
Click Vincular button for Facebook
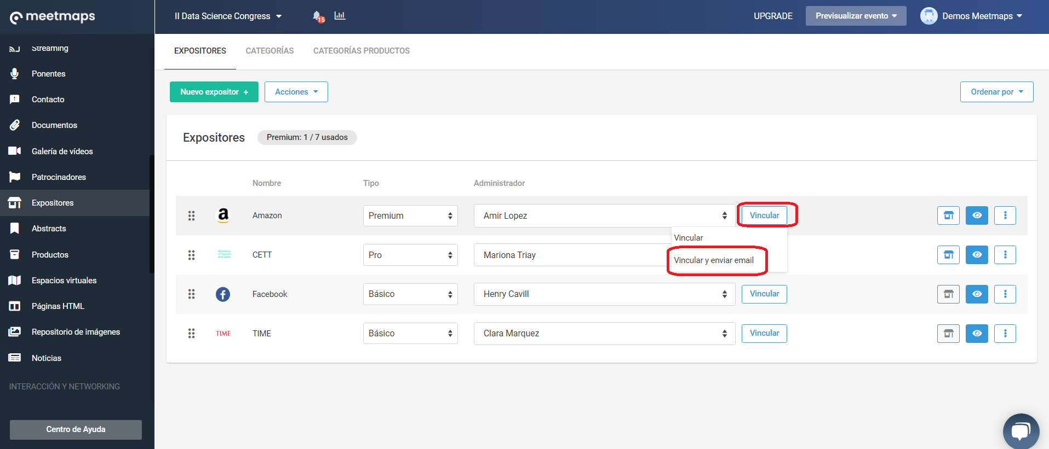(764, 294)
